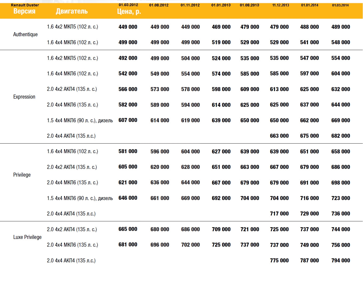Click the 787 000 price cell
363x293 pixels.
[309, 261]
